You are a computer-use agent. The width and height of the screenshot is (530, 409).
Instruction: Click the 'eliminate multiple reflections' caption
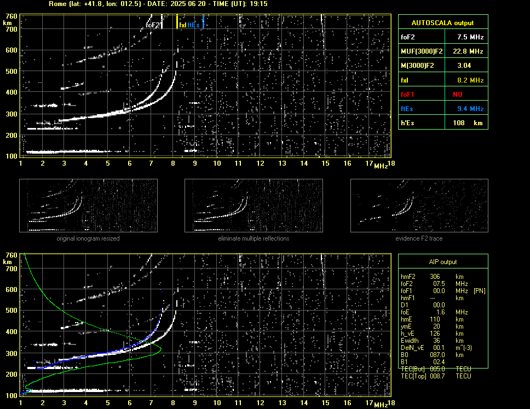(254, 238)
